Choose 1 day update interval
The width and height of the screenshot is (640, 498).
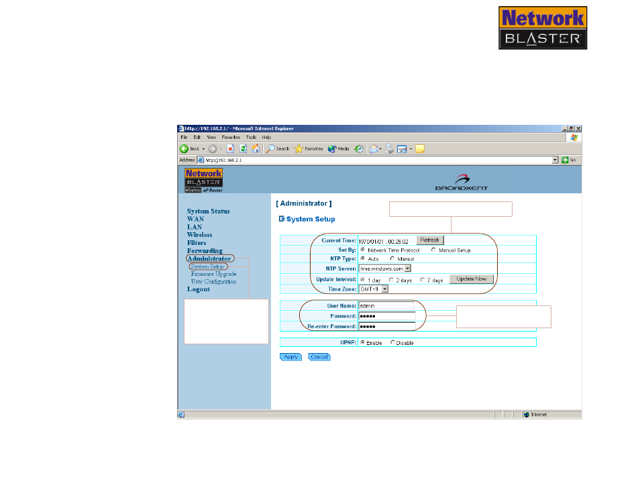363,280
